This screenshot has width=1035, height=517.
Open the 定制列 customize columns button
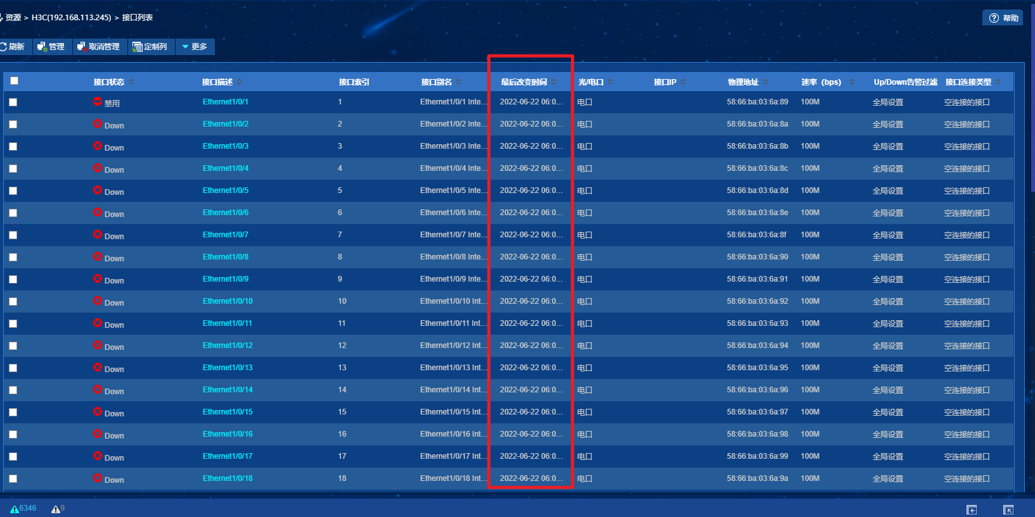tap(150, 47)
